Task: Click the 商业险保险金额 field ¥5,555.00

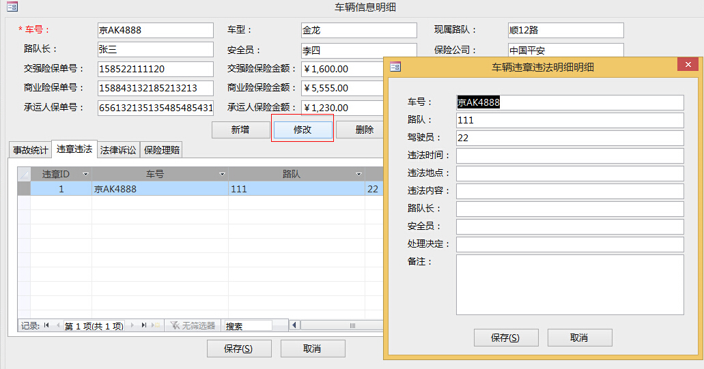Action: [x=343, y=88]
